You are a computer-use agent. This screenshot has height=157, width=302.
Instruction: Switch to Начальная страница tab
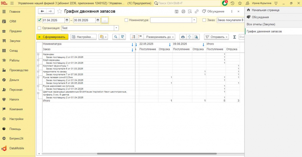(x=273, y=10)
